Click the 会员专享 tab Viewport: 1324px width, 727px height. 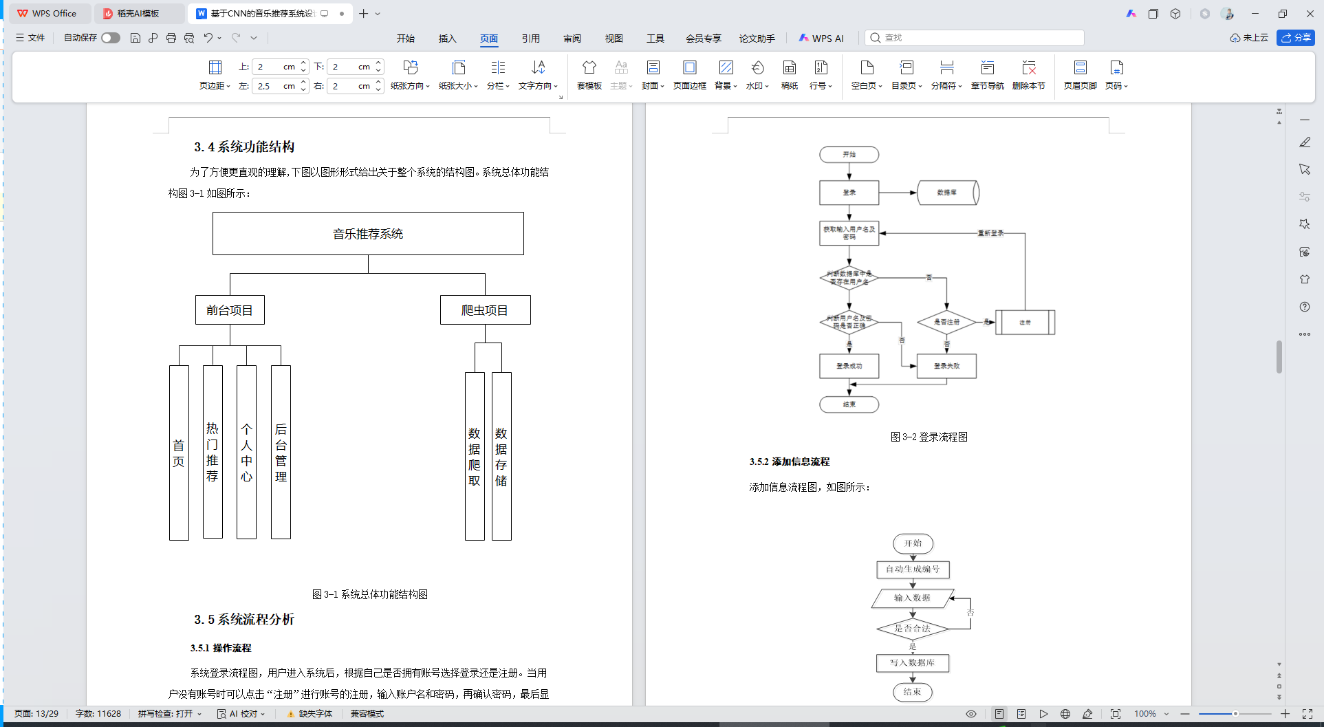(x=703, y=39)
